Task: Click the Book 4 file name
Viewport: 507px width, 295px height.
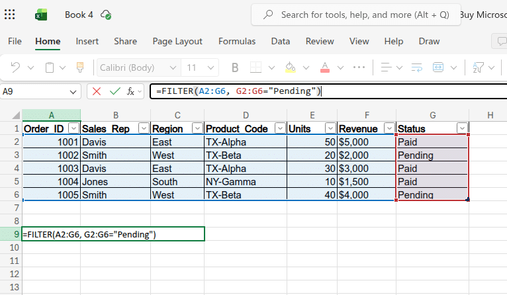Action: (79, 15)
